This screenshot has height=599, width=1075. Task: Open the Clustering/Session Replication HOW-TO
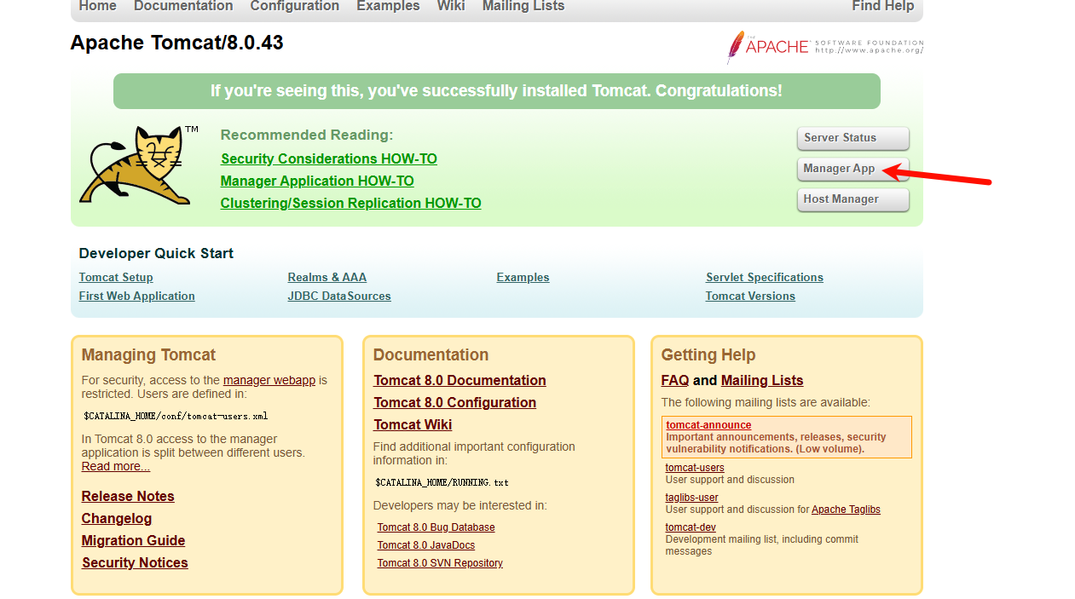click(x=350, y=203)
